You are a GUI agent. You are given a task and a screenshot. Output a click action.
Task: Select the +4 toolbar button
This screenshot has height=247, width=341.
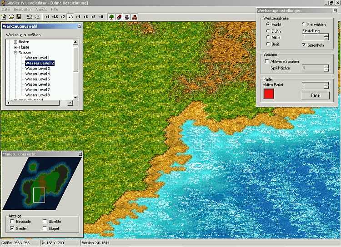[x=78, y=17]
